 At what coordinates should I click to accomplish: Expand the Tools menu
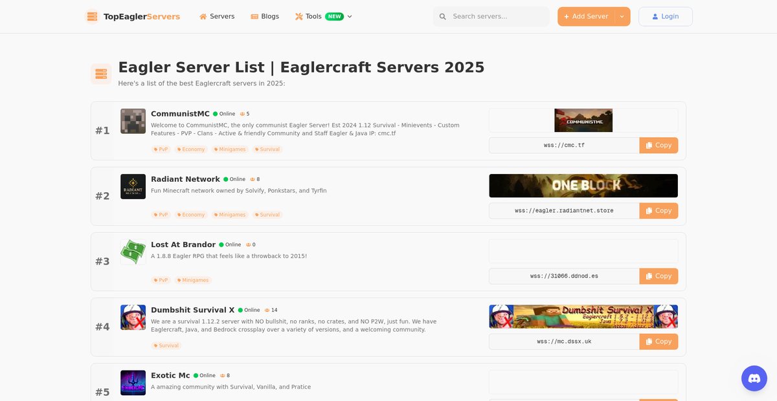coord(324,16)
